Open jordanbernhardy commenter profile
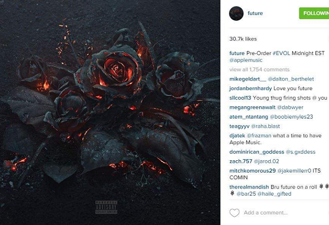 coord(251,88)
